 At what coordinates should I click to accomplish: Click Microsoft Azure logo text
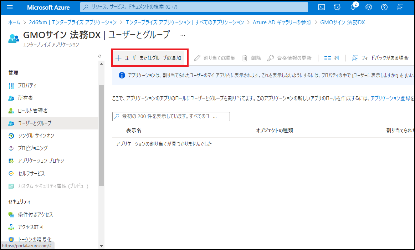pyautogui.click(x=48, y=7)
